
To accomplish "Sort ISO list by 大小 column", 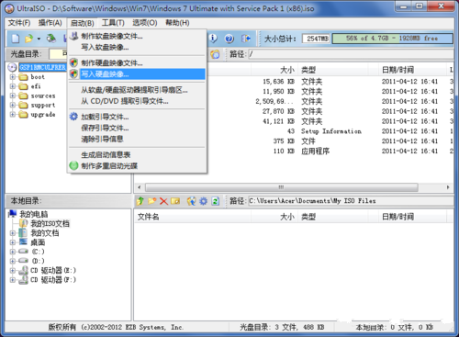I will [274, 70].
